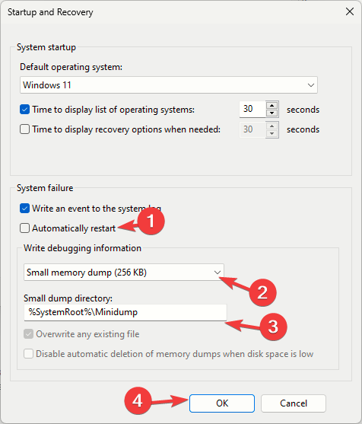Screen dimensions: 362x424
Task: Confirm settings with the OK button
Action: click(x=222, y=403)
